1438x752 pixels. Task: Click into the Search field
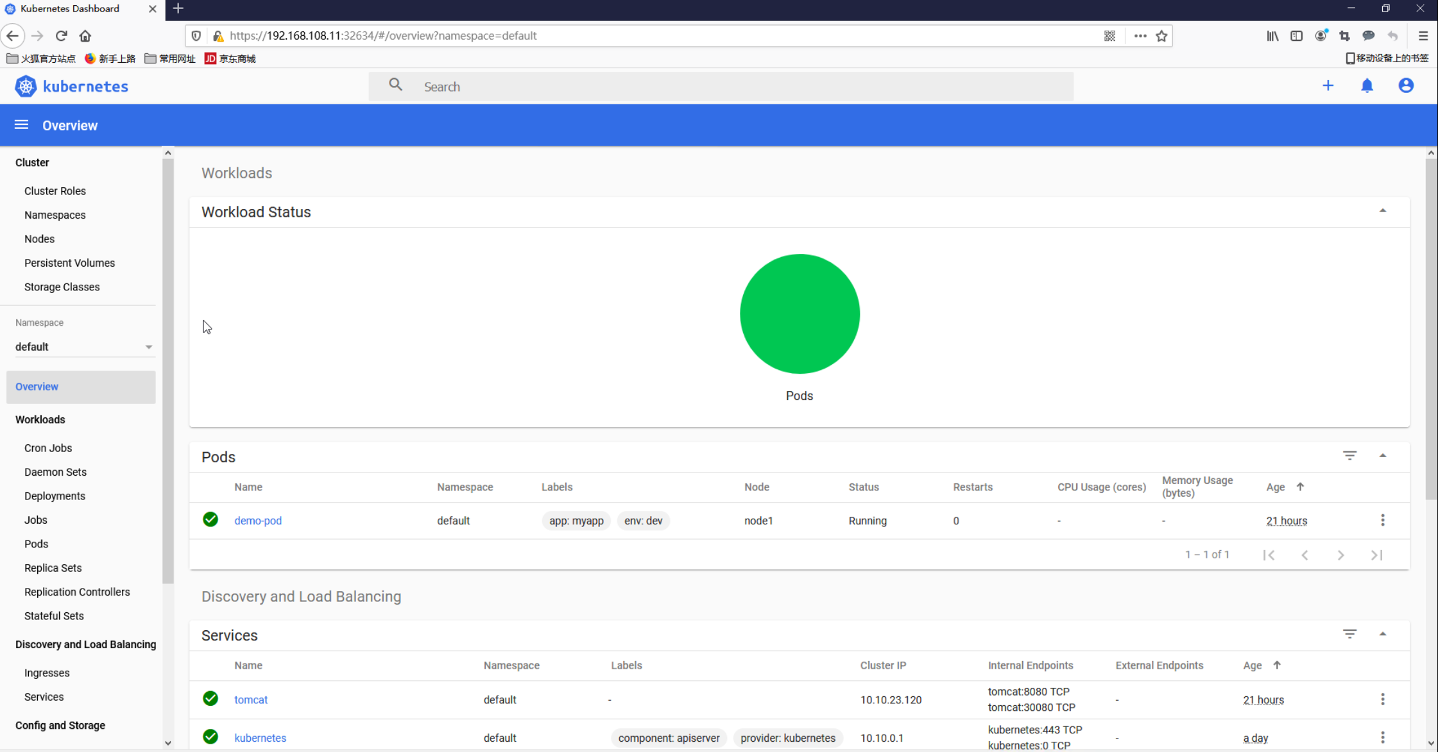coord(721,87)
